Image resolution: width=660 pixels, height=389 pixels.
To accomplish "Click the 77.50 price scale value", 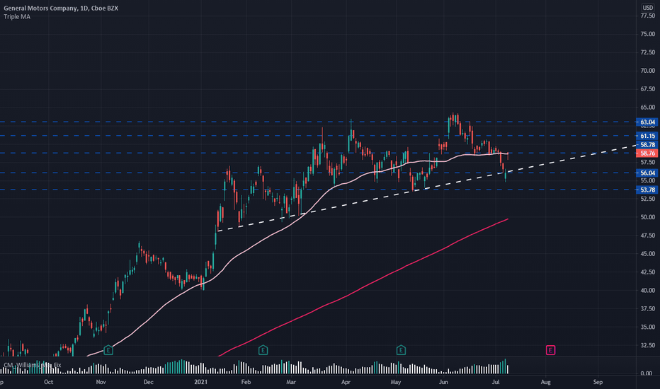I will click(647, 16).
